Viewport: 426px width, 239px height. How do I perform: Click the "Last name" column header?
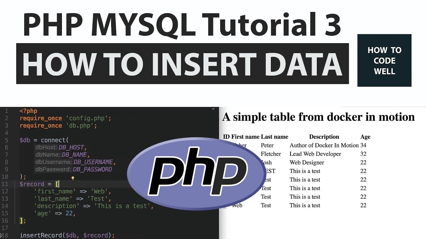pos(275,137)
